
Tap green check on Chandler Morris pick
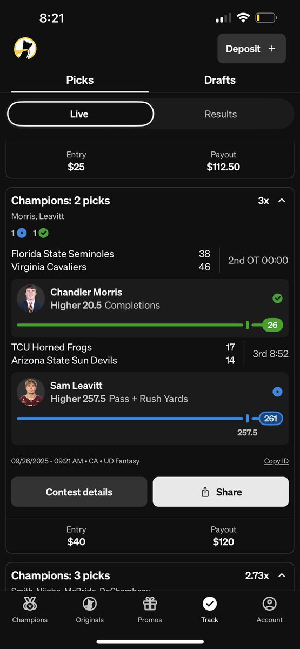point(277,299)
